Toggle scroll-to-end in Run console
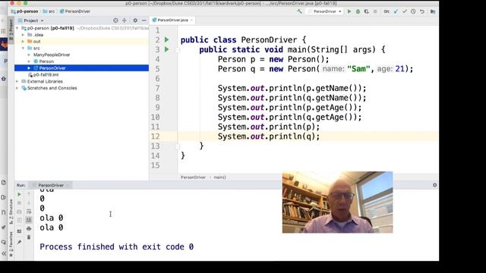Image resolution: width=486 pixels, height=273 pixels. tap(29, 220)
